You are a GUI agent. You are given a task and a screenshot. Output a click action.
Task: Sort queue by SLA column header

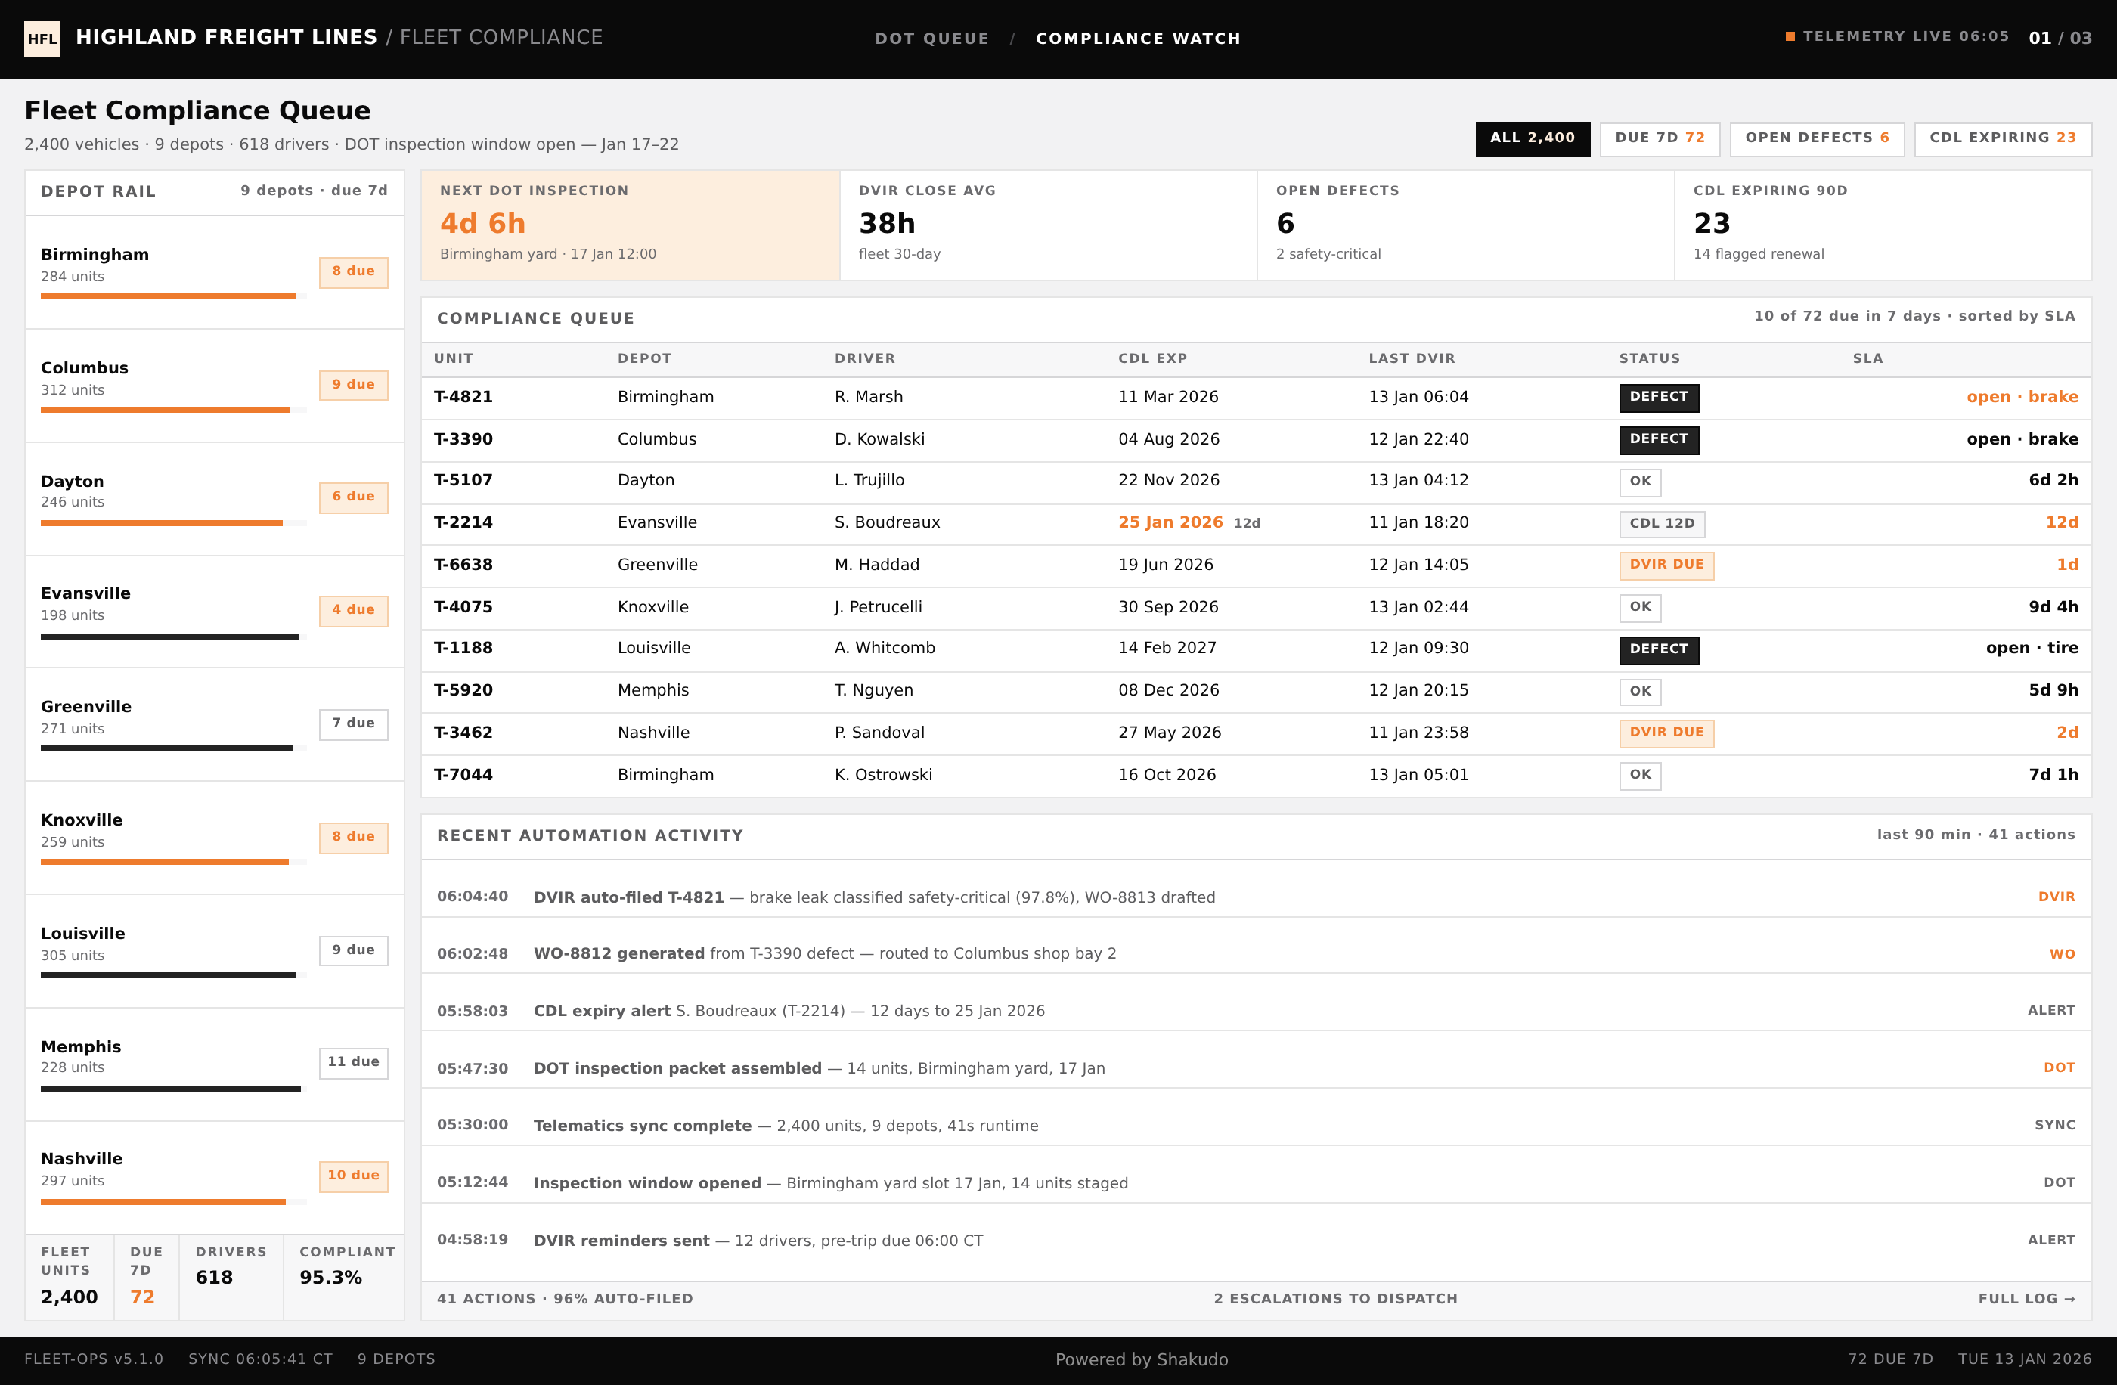1867,358
